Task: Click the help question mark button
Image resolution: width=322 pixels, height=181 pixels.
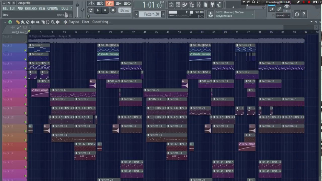Action: [304, 15]
